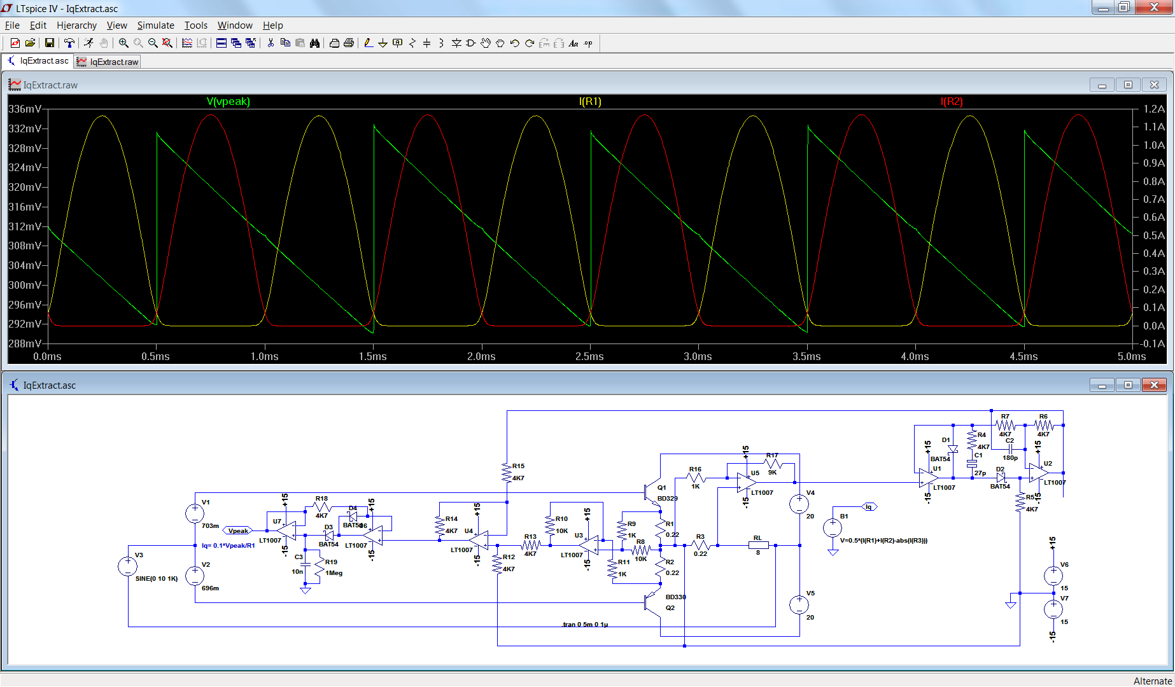Open the View menu

[x=116, y=25]
